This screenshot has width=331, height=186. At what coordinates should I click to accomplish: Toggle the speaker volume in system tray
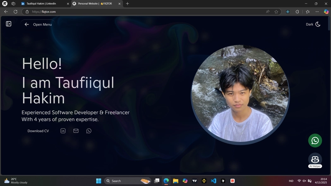pos(304,181)
